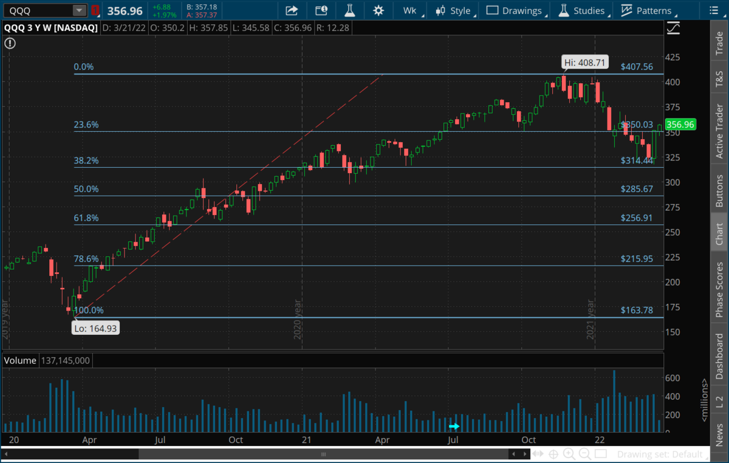Open the News side tab

coord(719,434)
